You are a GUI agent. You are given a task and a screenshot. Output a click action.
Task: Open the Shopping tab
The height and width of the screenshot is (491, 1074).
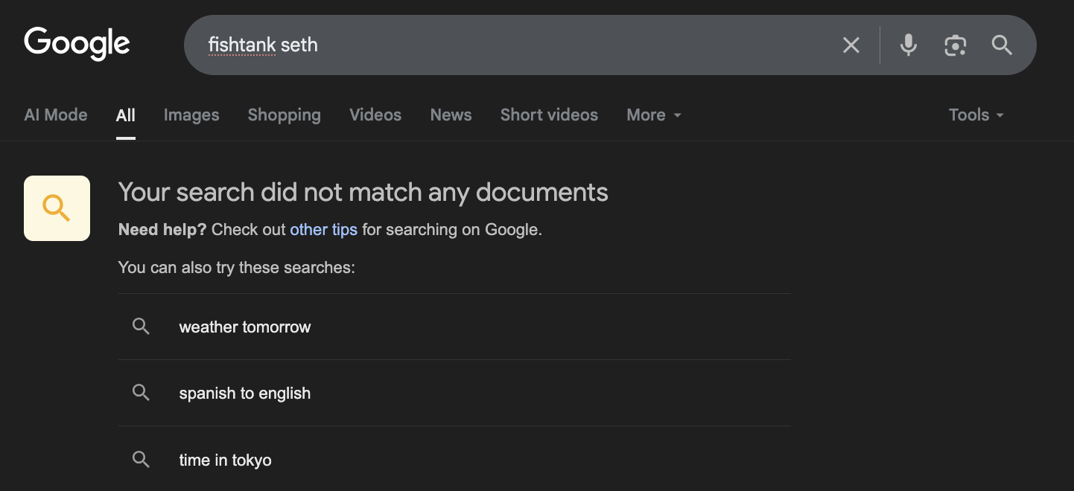coord(285,115)
